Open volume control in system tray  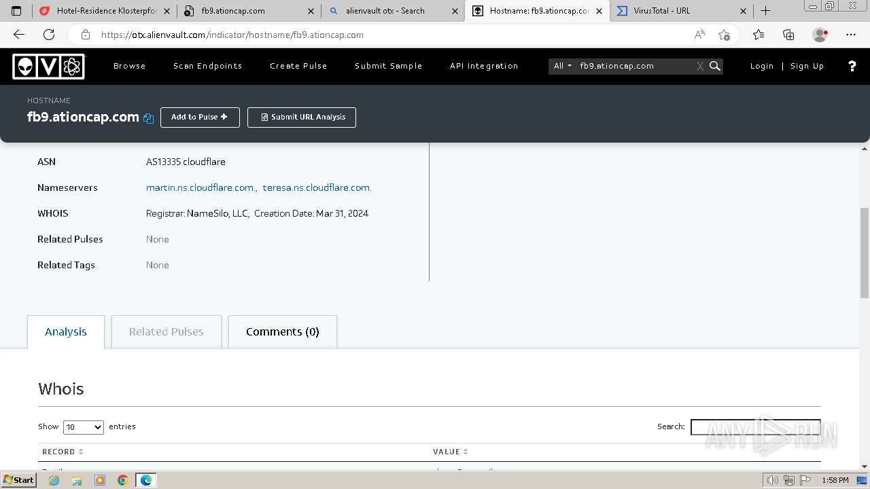click(x=772, y=480)
